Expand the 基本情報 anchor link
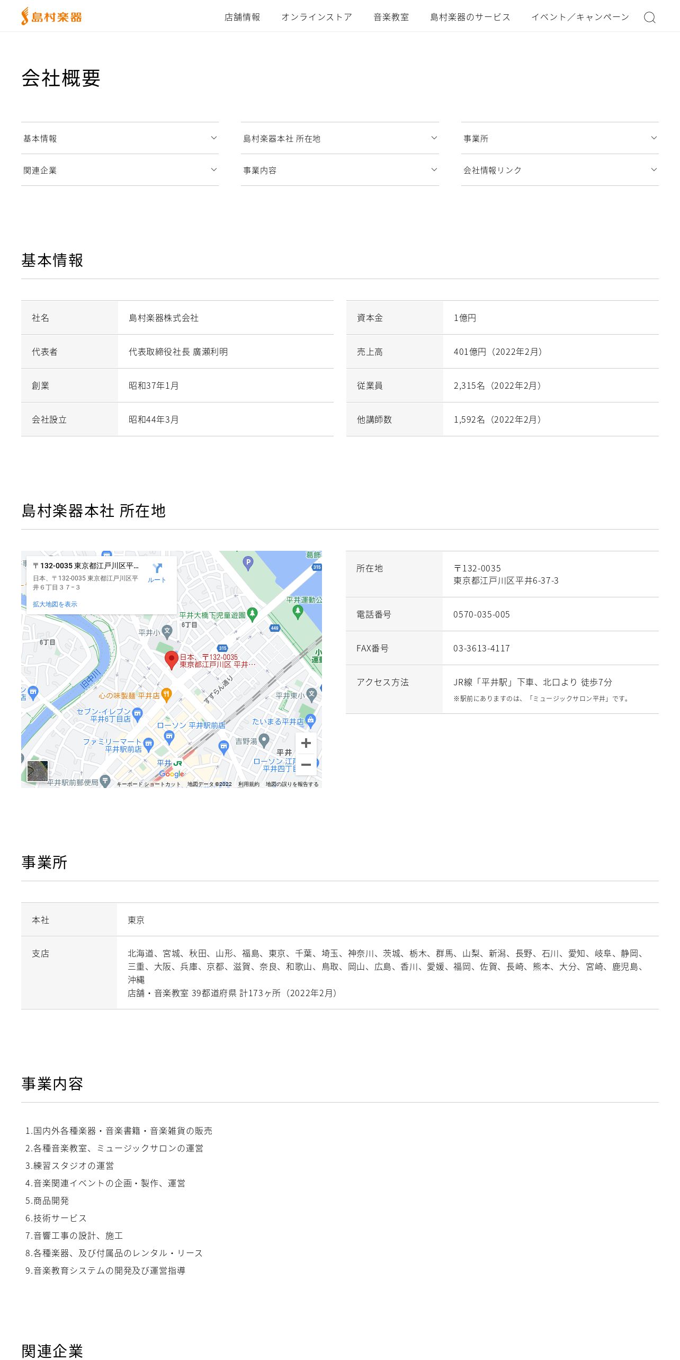 [x=120, y=138]
